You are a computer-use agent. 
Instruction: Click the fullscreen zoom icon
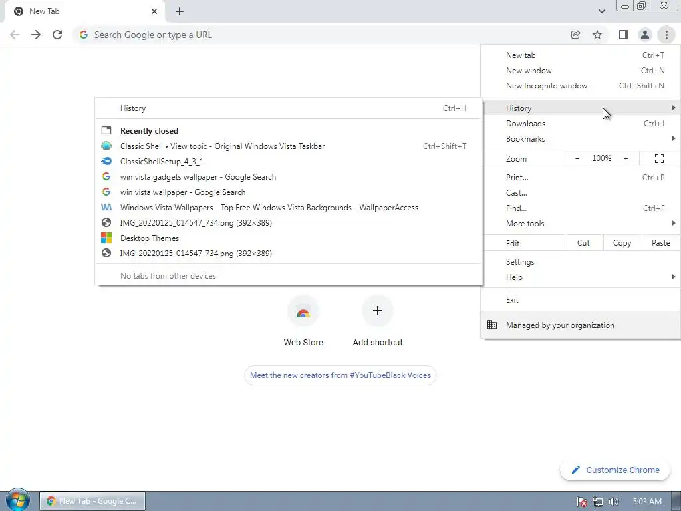pos(659,158)
